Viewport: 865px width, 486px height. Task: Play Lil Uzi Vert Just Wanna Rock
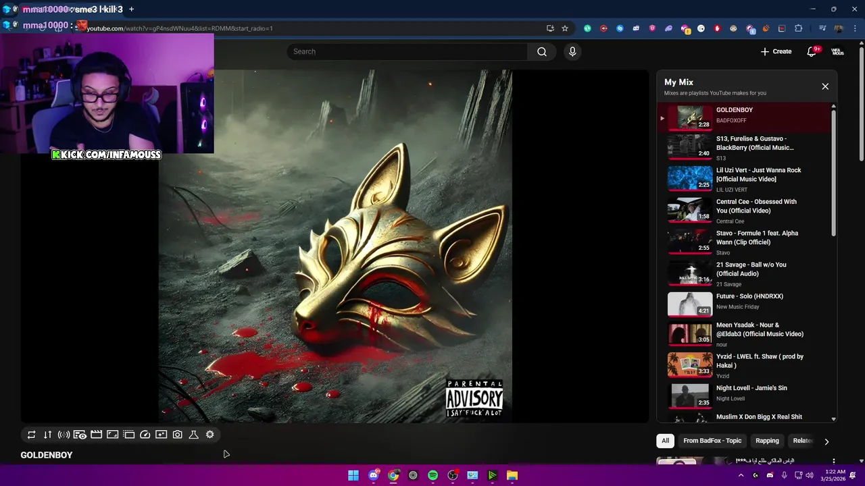(744, 180)
